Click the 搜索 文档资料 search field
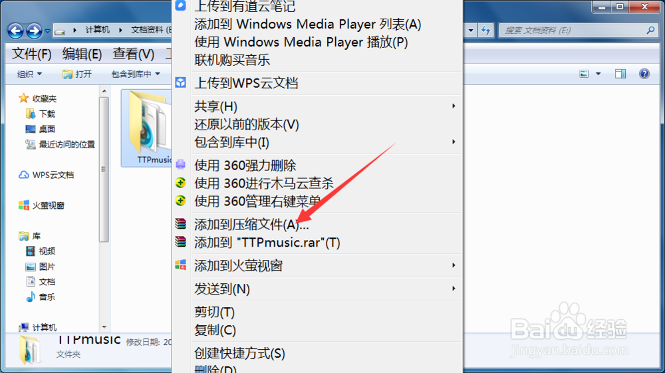This screenshot has width=665, height=373. pos(579,30)
